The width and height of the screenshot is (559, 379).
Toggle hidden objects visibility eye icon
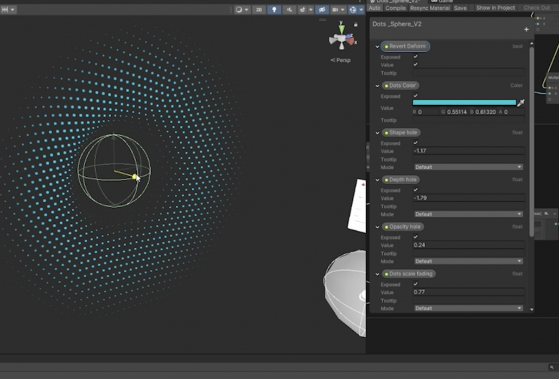coord(322,10)
